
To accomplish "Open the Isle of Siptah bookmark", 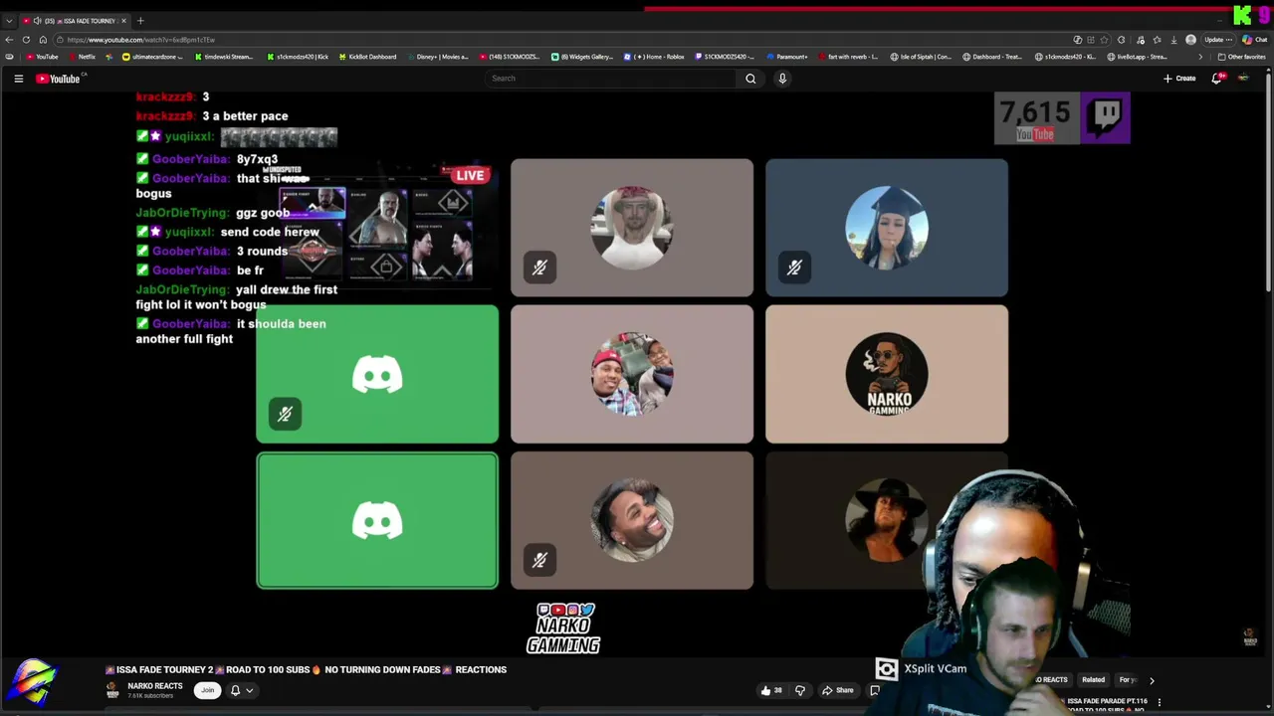I will tap(921, 57).
